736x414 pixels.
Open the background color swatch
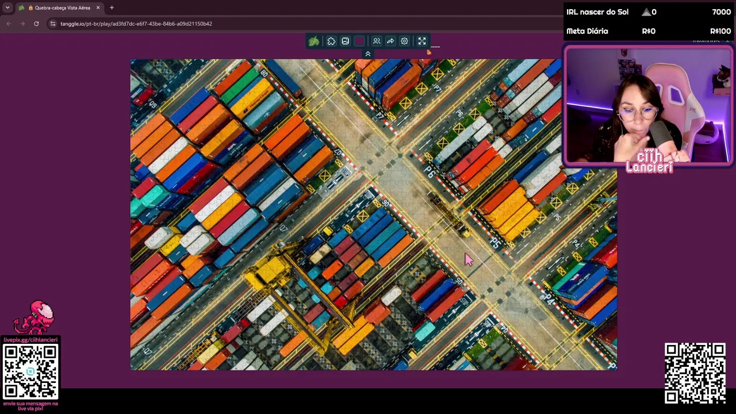pos(359,41)
